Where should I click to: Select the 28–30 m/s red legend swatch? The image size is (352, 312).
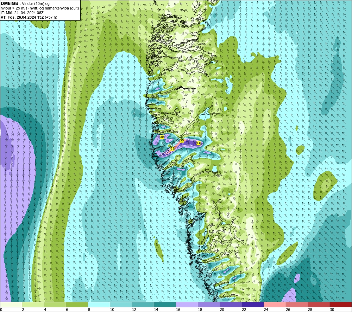(x=319, y=304)
